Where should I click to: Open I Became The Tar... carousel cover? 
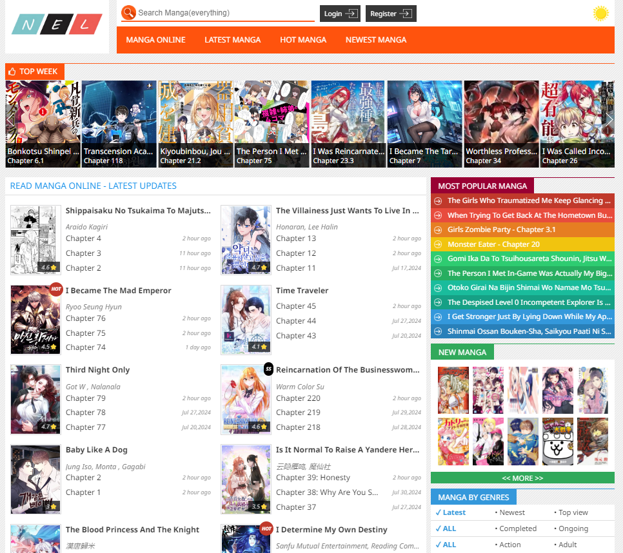pyautogui.click(x=425, y=124)
